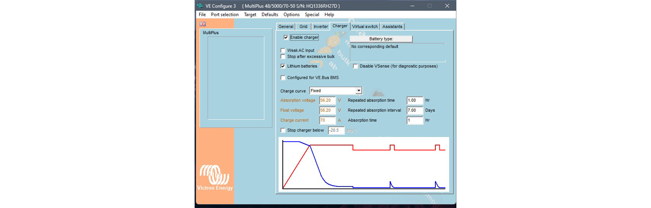Click the Absorption voltage input field
Image resolution: width=651 pixels, height=208 pixels.
pos(327,100)
